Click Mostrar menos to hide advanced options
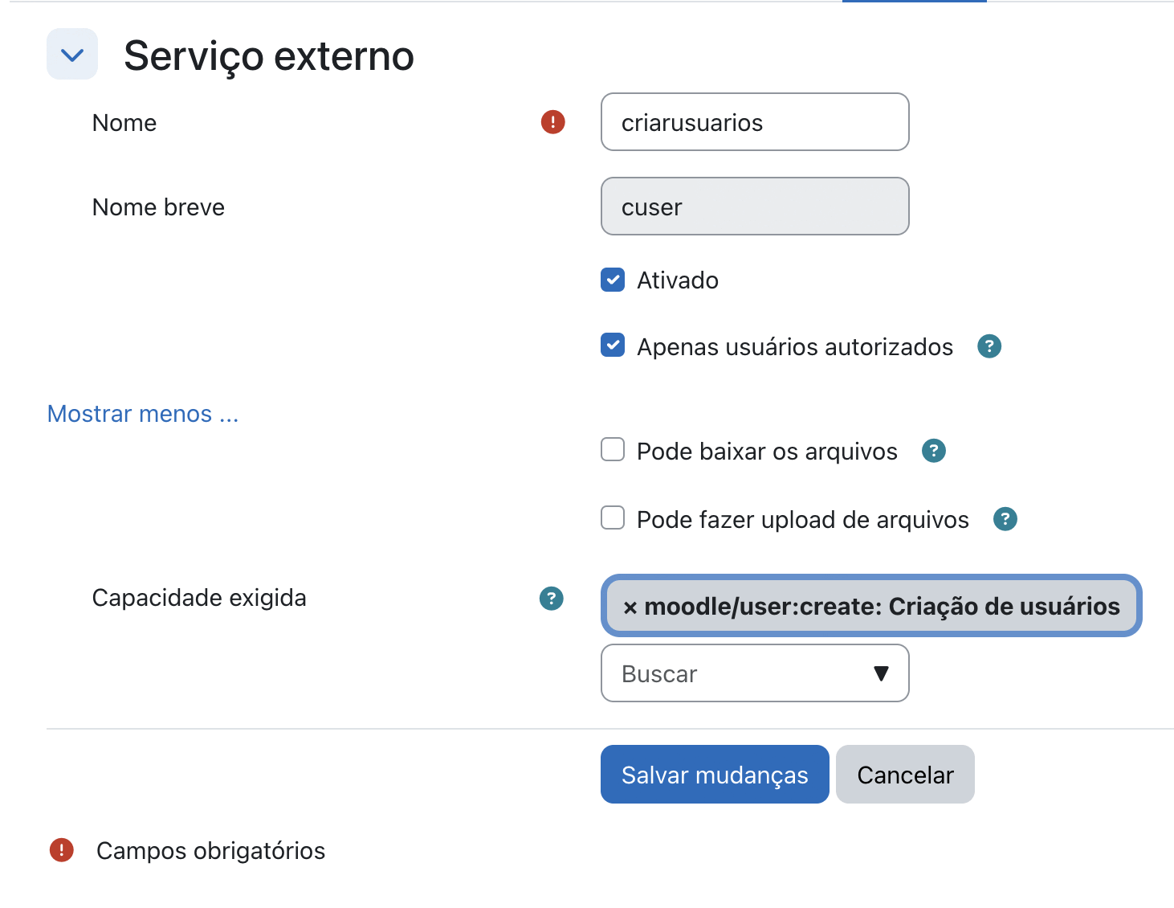Image resolution: width=1174 pixels, height=908 pixels. 143,414
